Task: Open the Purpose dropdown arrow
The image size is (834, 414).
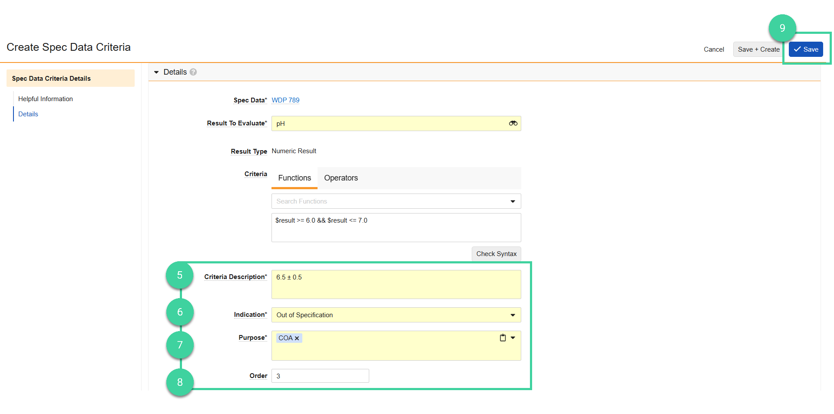Action: [513, 338]
